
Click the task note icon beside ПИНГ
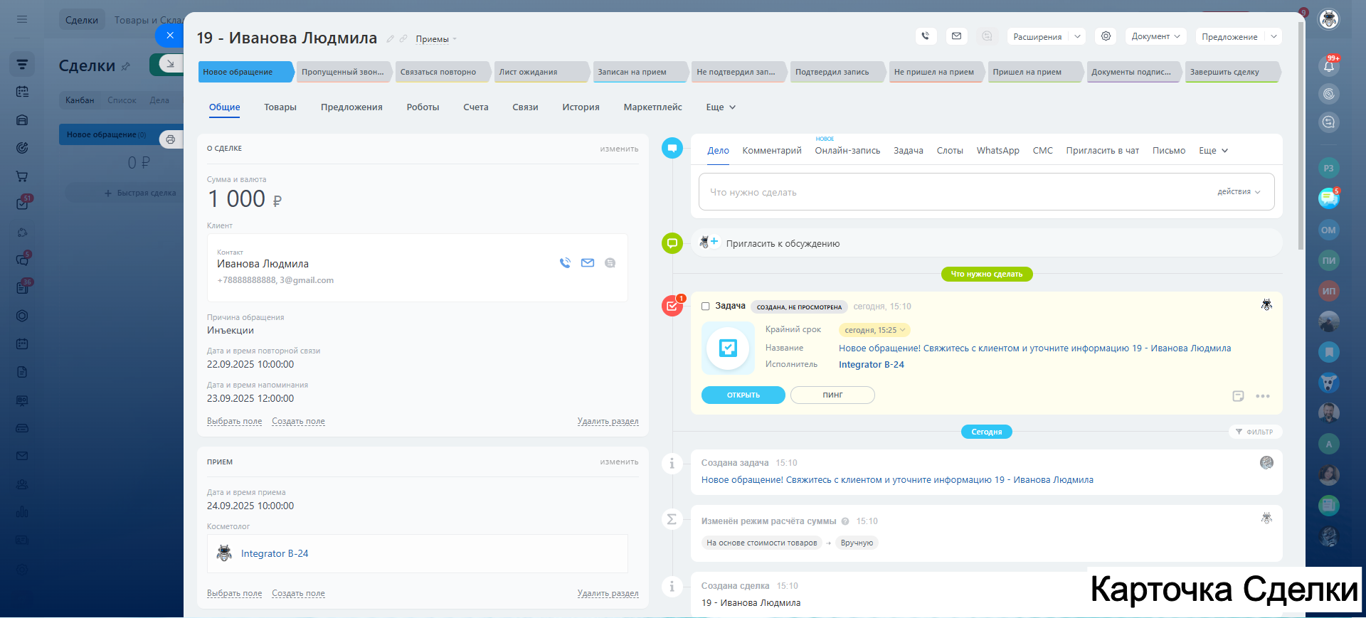click(x=1238, y=396)
